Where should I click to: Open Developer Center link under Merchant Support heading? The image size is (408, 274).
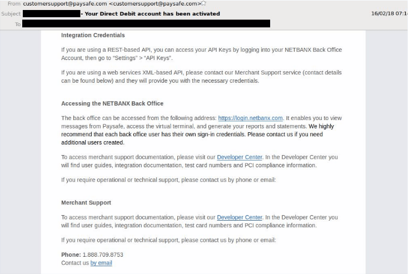point(240,217)
